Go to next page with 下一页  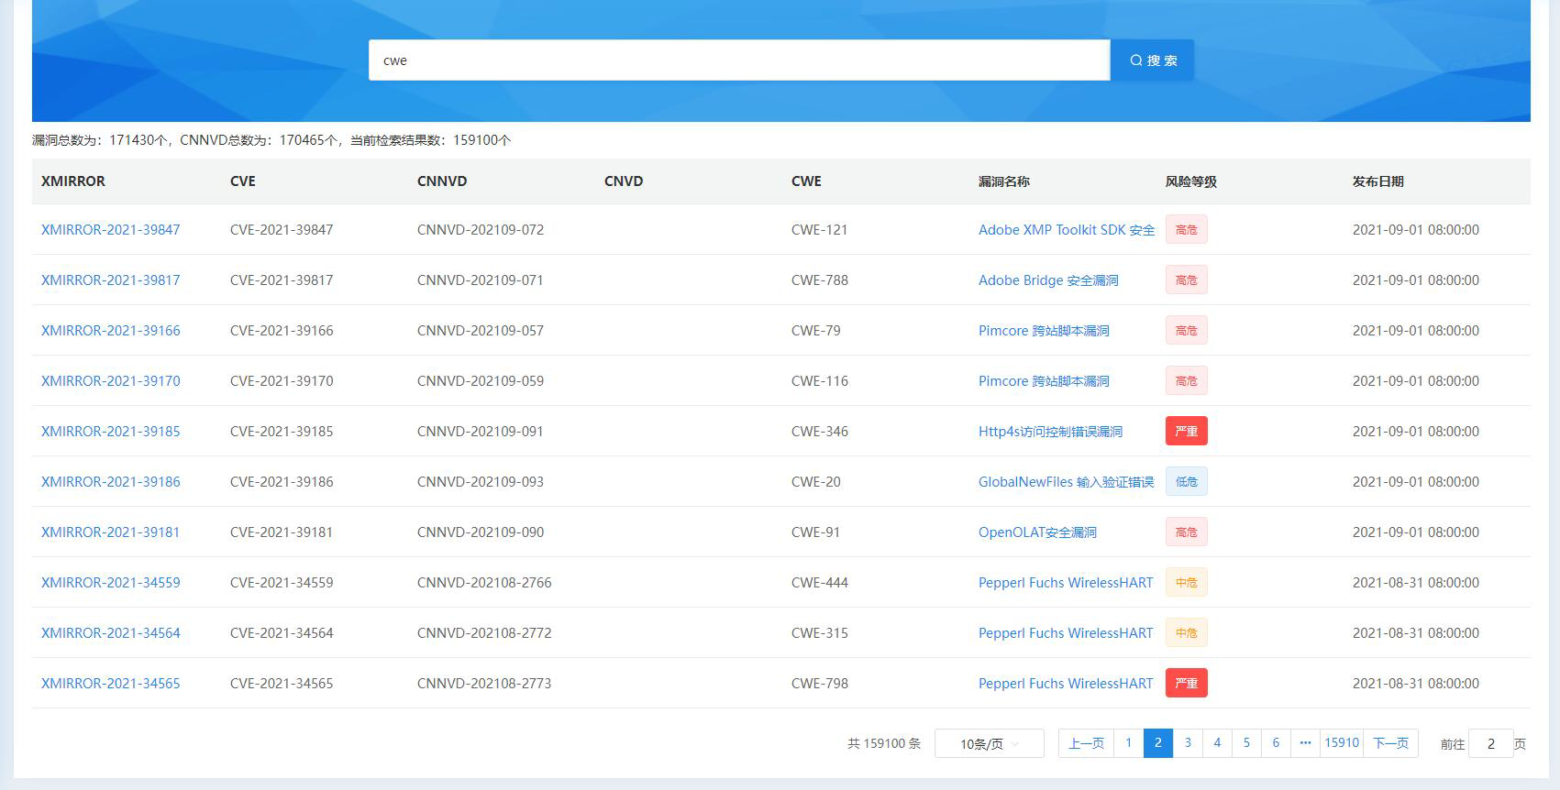(x=1390, y=743)
